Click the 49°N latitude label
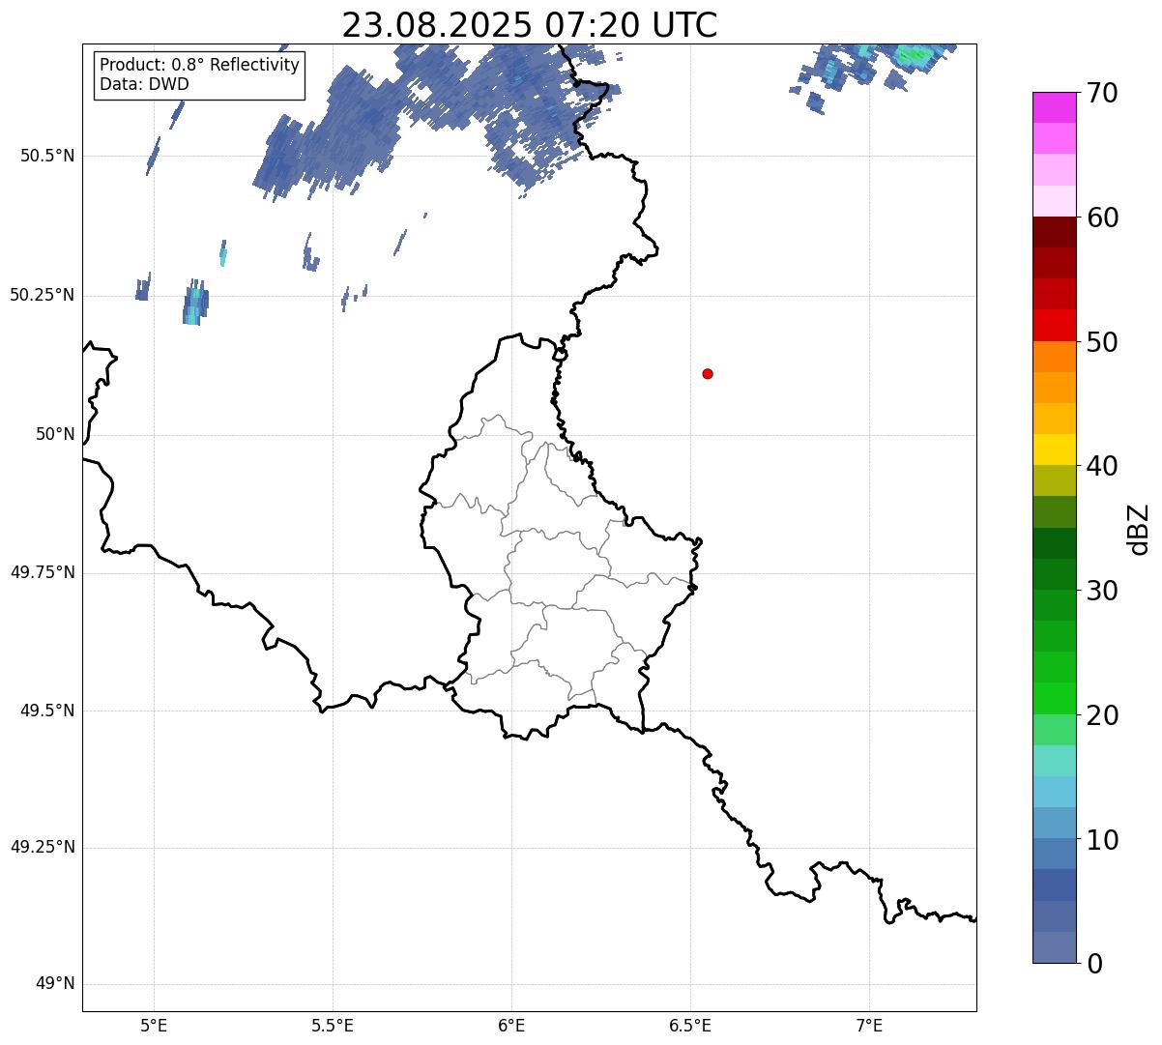 pos(55,983)
